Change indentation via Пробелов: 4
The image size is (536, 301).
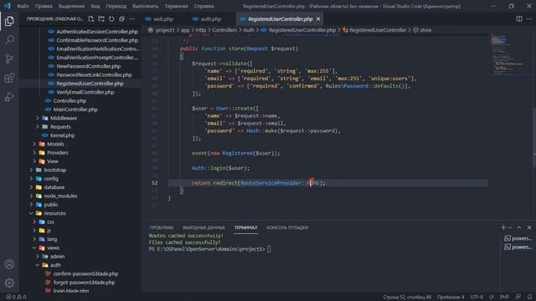point(451,297)
